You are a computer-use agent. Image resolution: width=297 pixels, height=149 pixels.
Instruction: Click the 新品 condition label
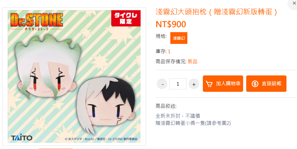(x=192, y=62)
